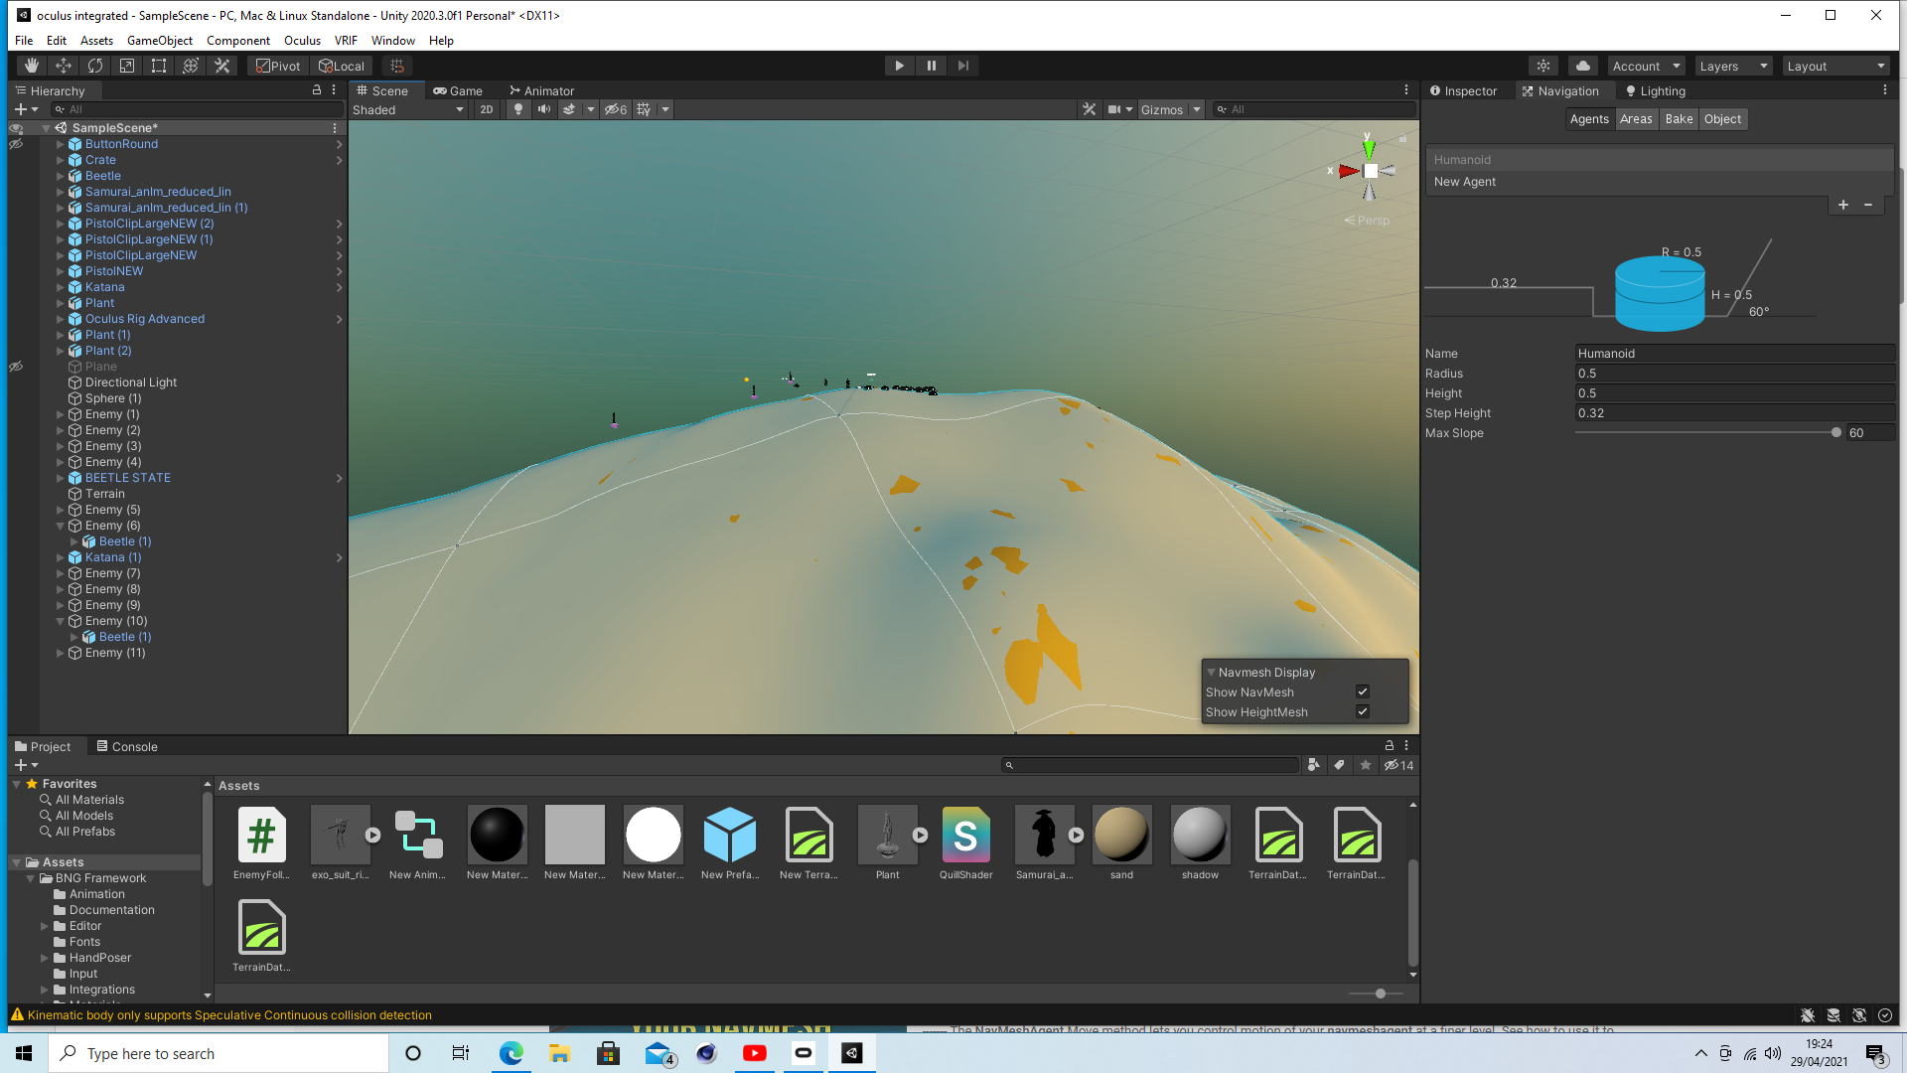Toggle visibility of Plane object

point(16,367)
